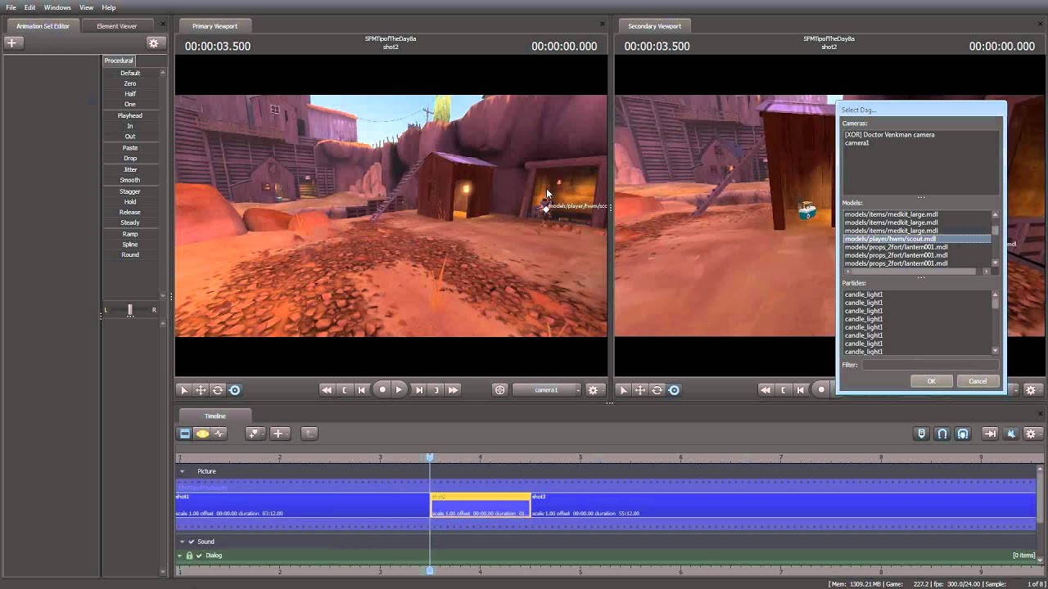Screen dimensions: 1048x589
Task: Click the set out-point bracket in Primary Viewport
Action: tap(436, 390)
